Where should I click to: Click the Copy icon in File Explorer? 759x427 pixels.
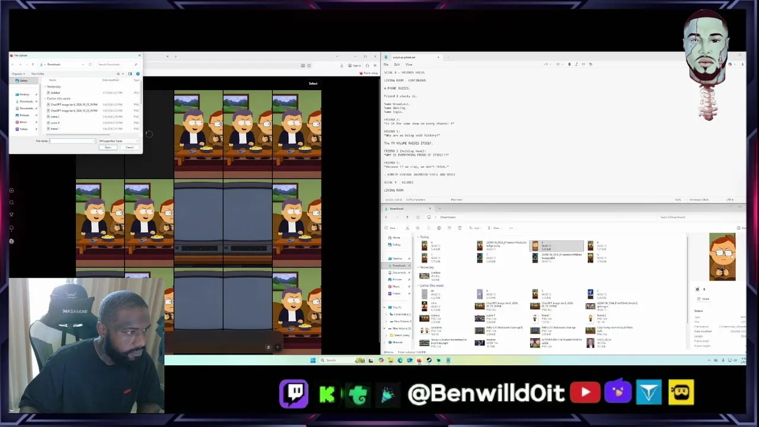pos(417,228)
